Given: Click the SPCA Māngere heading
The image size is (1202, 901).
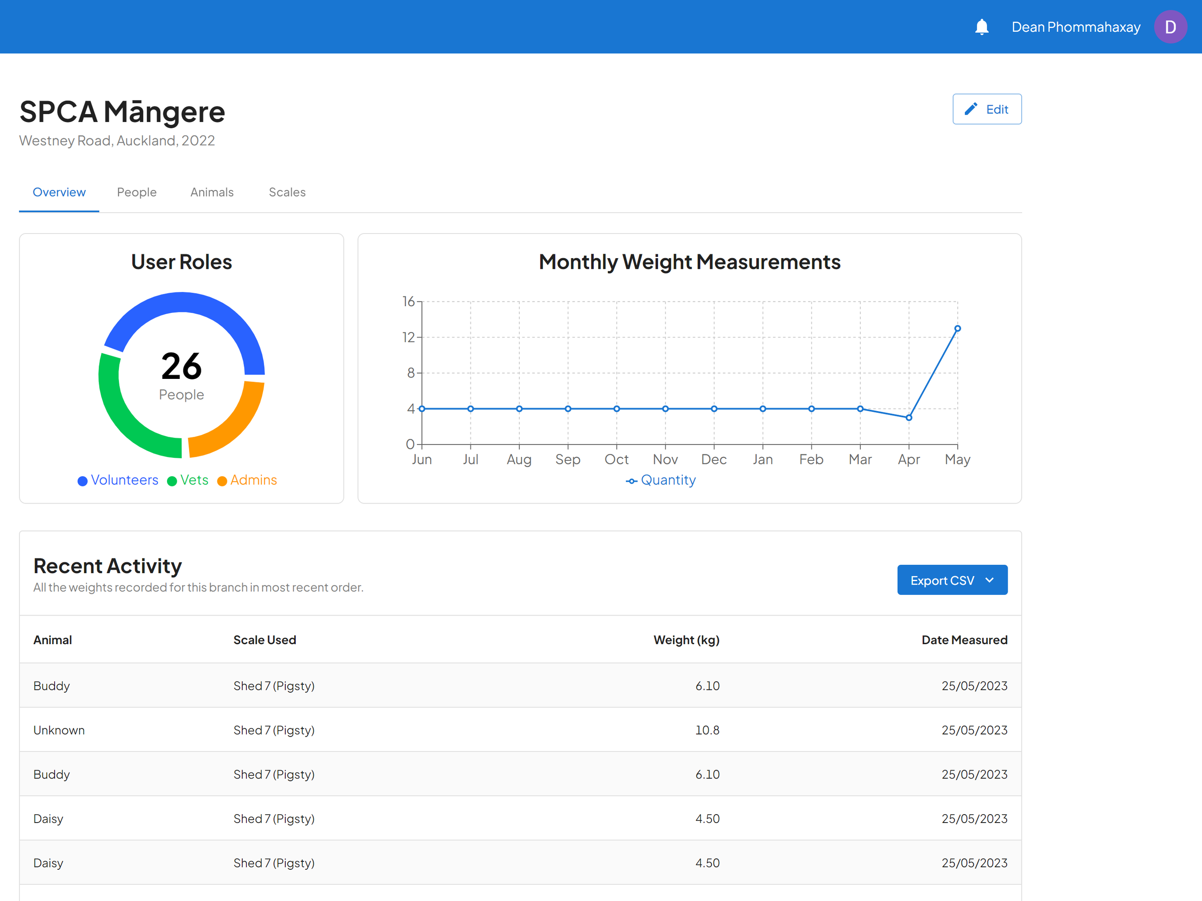Looking at the screenshot, I should pyautogui.click(x=122, y=111).
